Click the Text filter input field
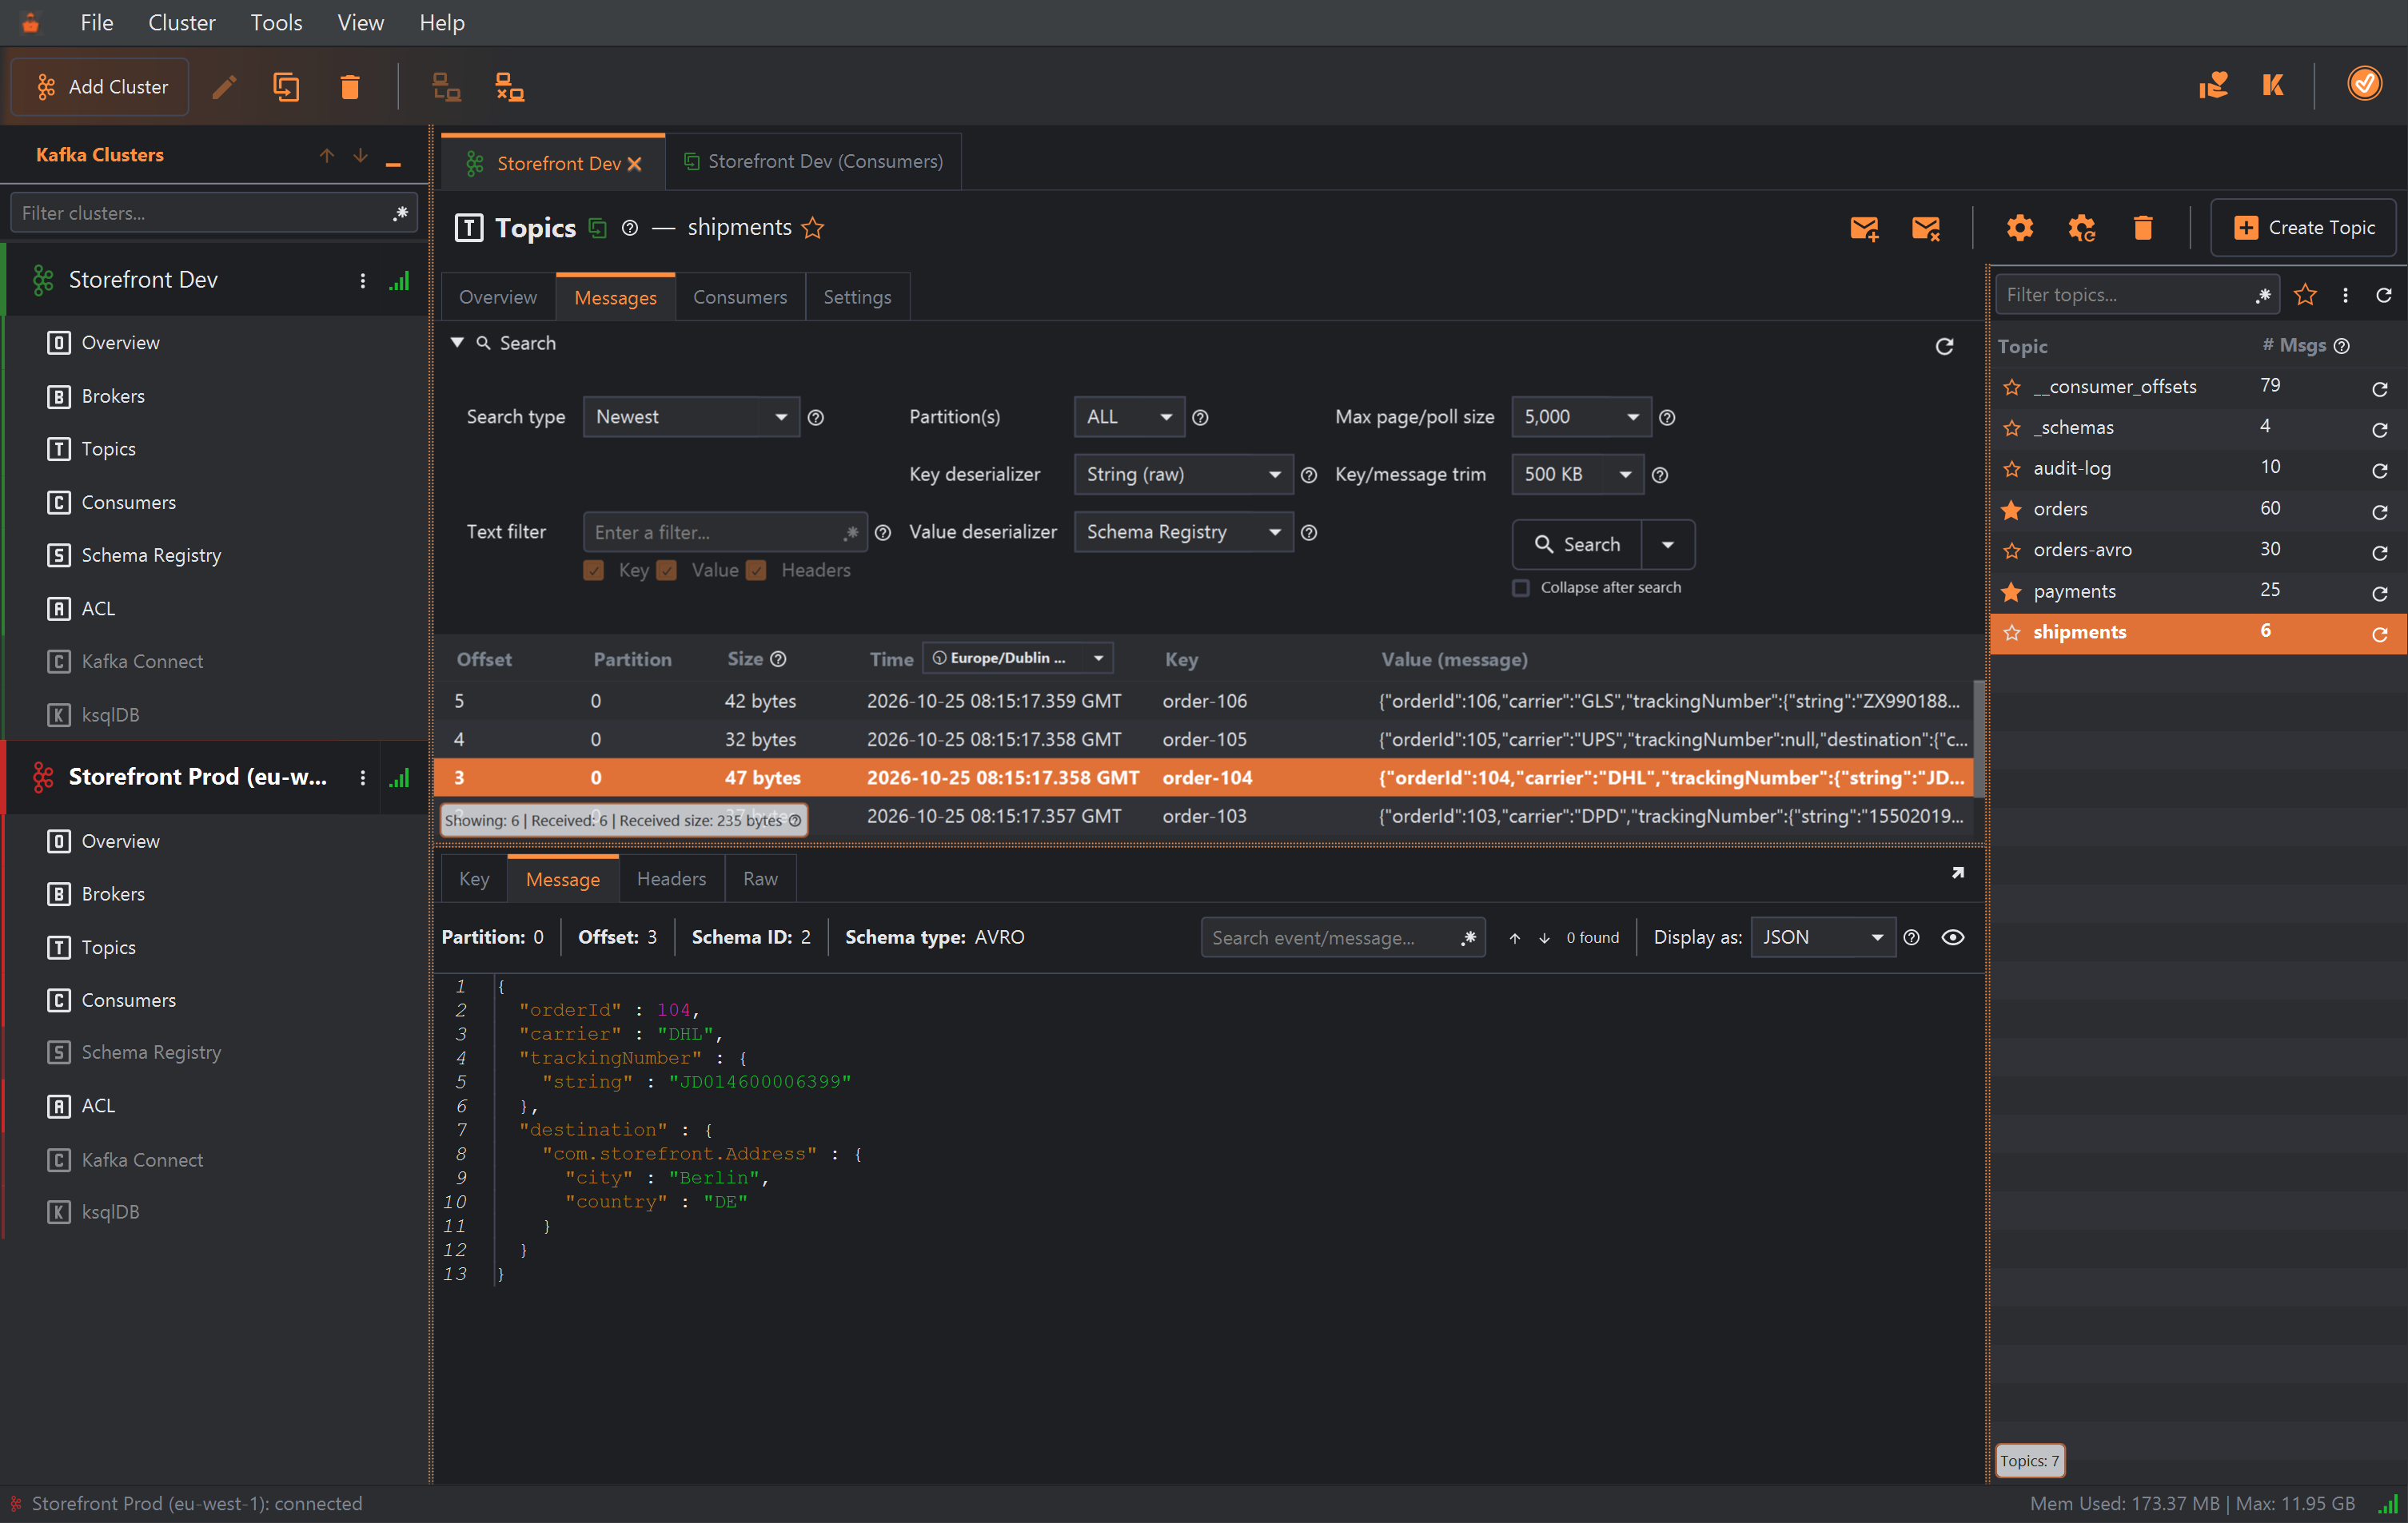 (725, 531)
